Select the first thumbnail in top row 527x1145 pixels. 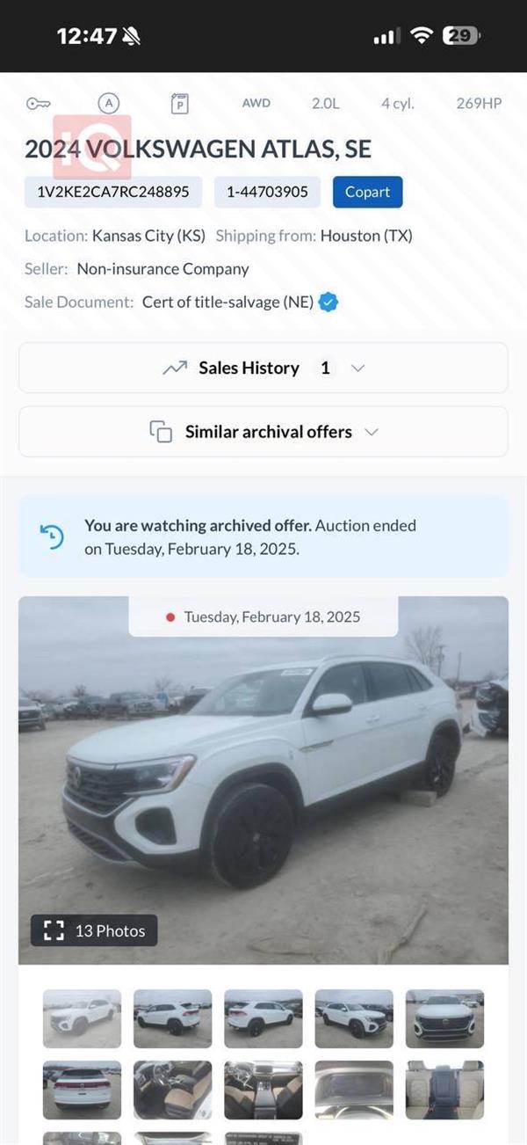[82, 1018]
